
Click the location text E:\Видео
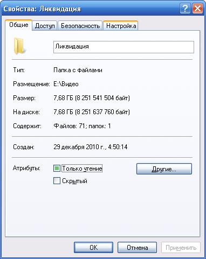click(x=66, y=84)
